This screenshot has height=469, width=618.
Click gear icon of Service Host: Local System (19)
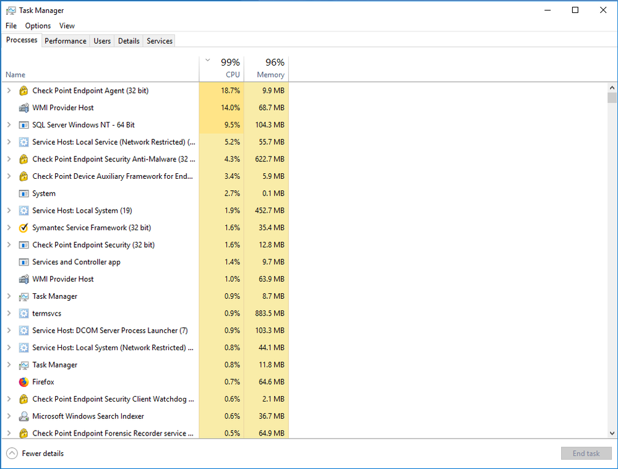point(24,210)
